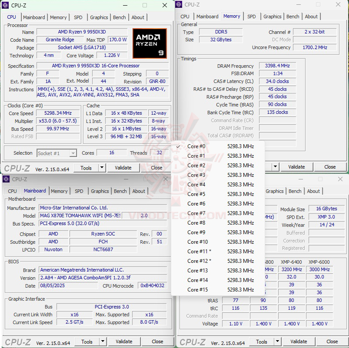Click the CPU-Z icon in the top window title bar

5,5
